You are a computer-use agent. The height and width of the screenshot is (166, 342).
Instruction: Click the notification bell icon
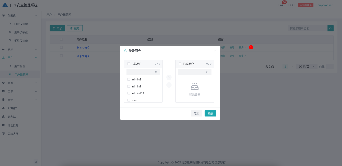point(282,5)
